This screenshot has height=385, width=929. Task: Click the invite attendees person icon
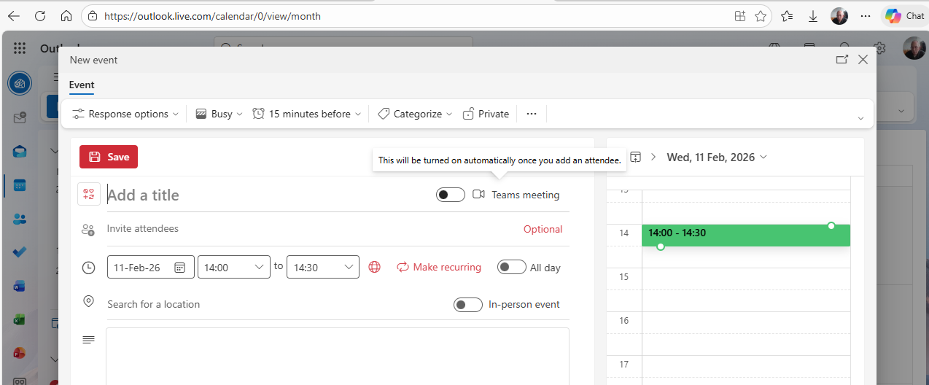click(88, 230)
